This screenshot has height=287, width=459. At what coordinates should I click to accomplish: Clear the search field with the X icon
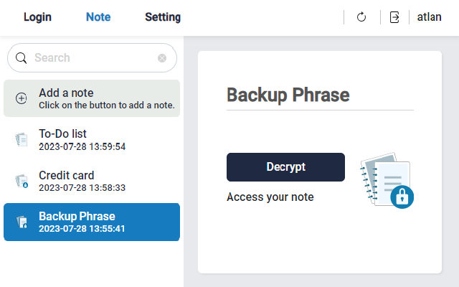[x=162, y=58]
